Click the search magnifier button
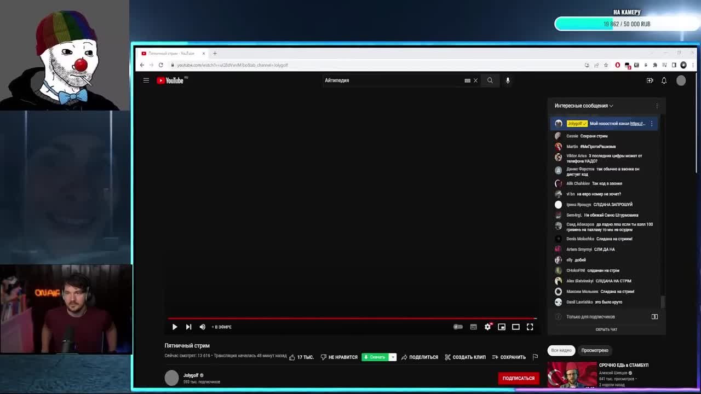This screenshot has width=701, height=394. [490, 80]
